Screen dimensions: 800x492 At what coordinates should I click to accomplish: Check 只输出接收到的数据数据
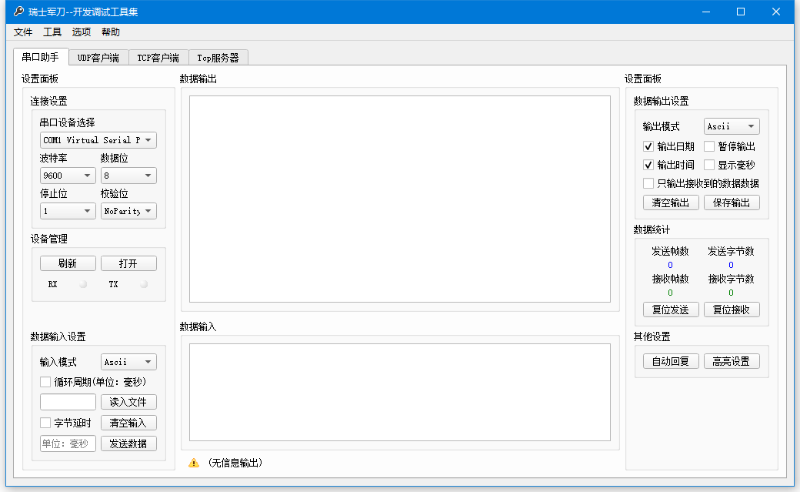point(648,183)
